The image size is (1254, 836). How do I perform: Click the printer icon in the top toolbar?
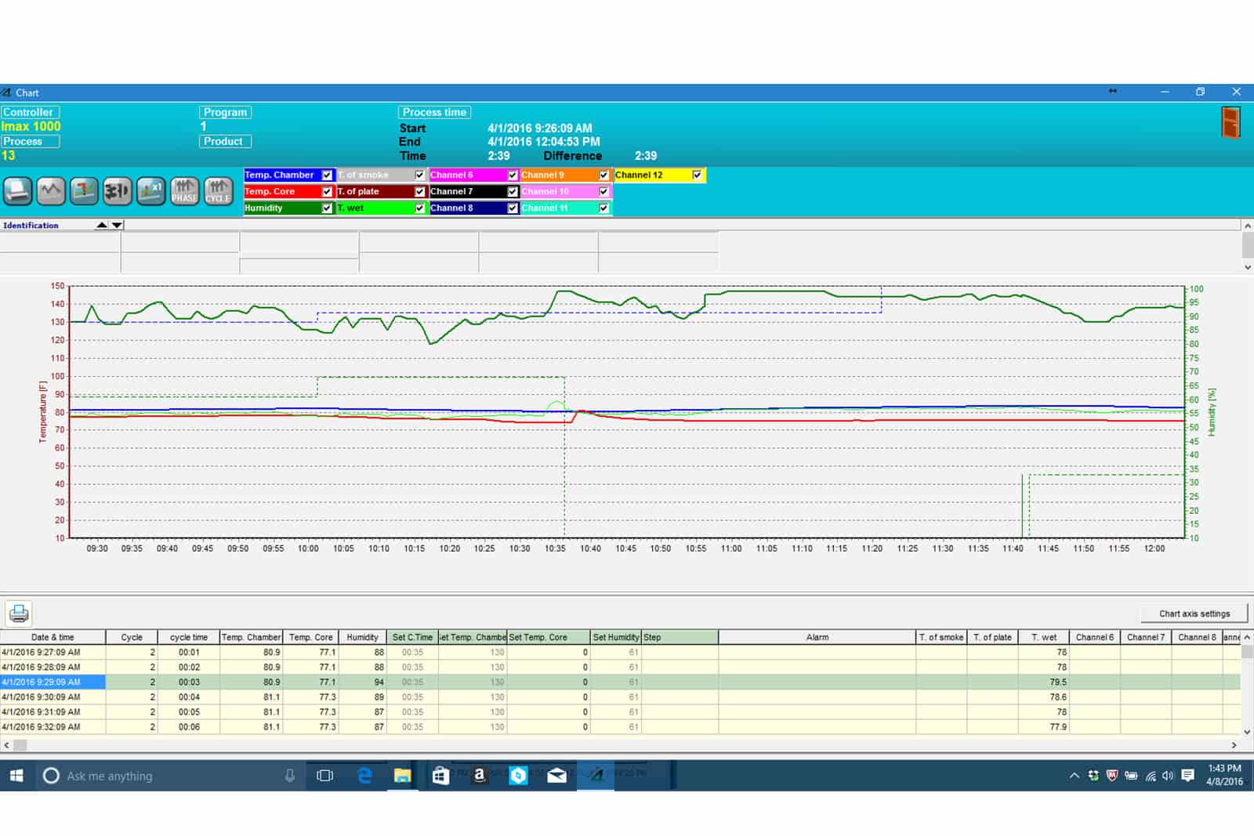[17, 190]
